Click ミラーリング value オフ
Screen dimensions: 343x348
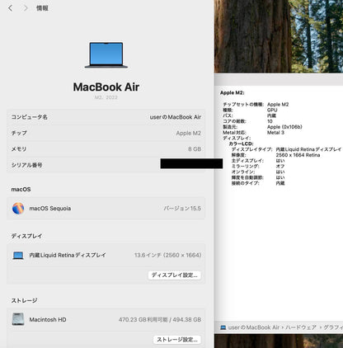pos(280,167)
